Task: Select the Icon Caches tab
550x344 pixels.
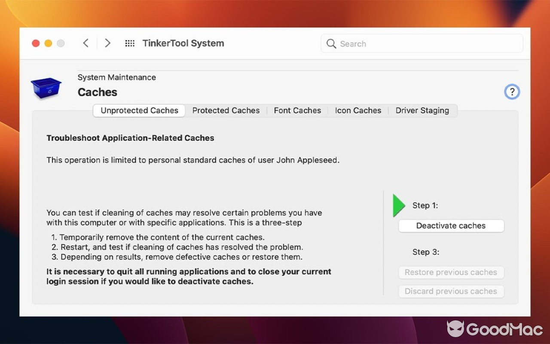Action: pyautogui.click(x=358, y=111)
